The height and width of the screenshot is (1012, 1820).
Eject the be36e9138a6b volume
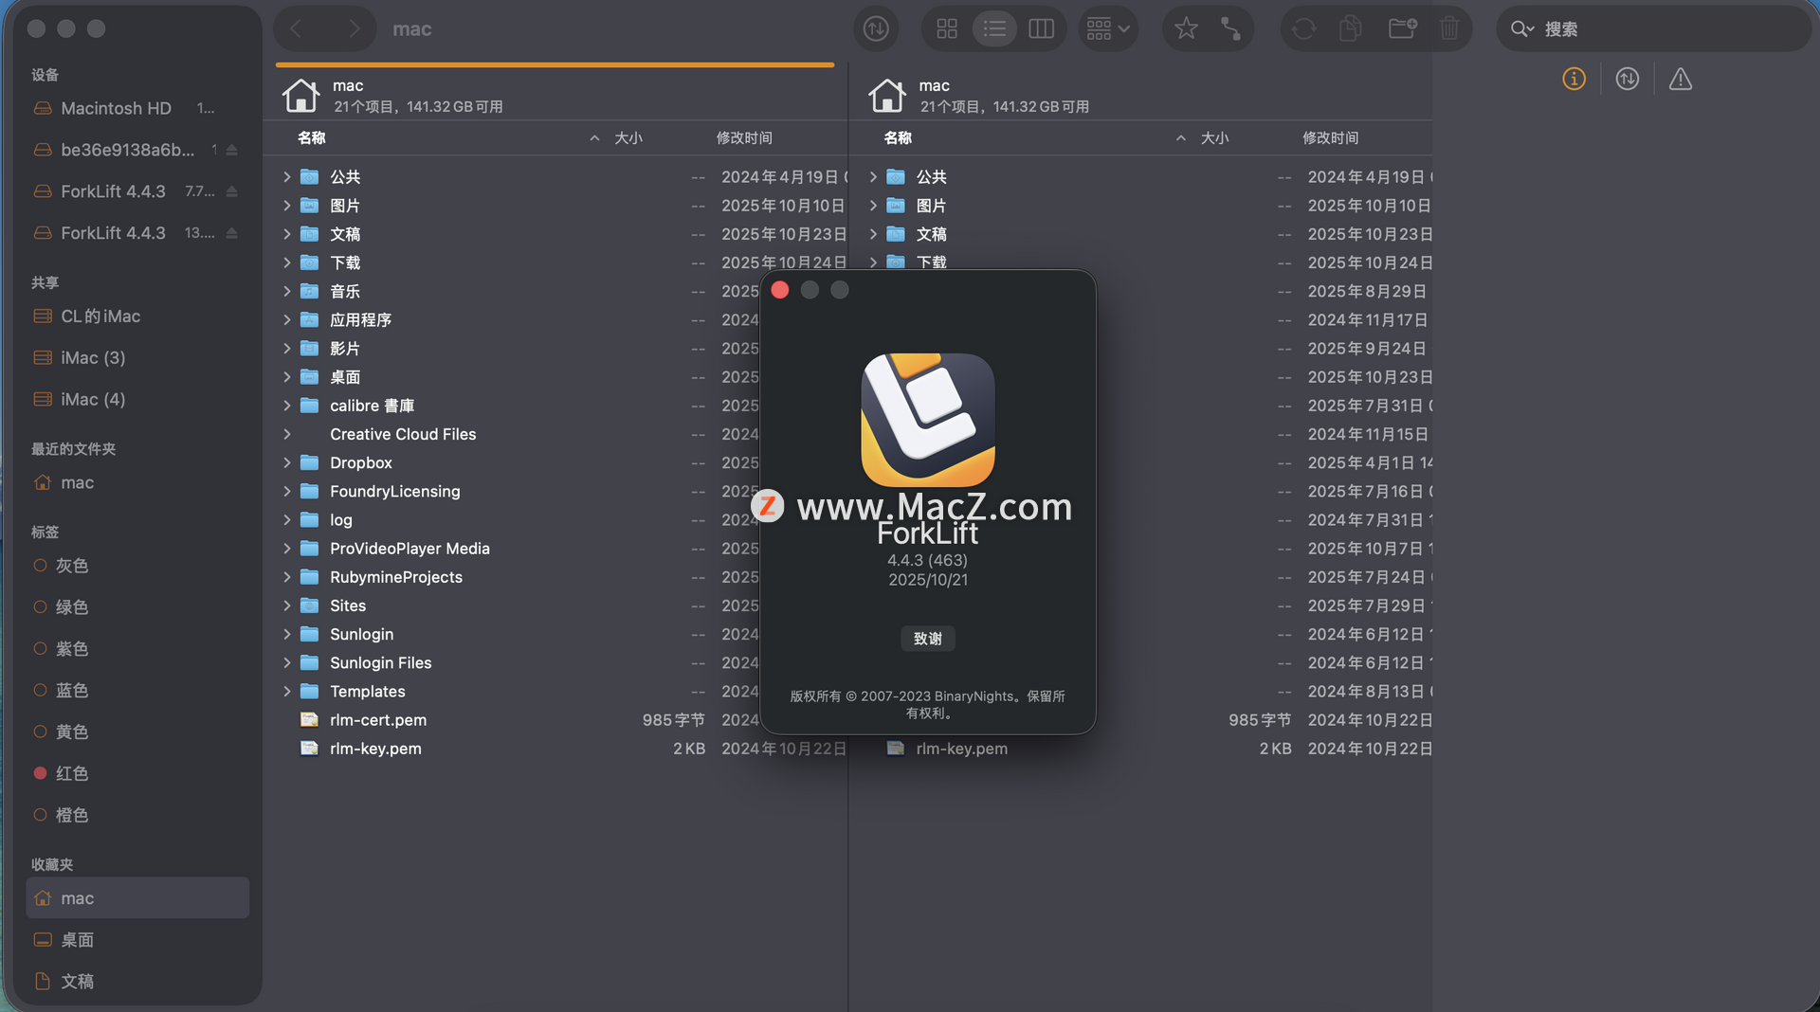(232, 150)
